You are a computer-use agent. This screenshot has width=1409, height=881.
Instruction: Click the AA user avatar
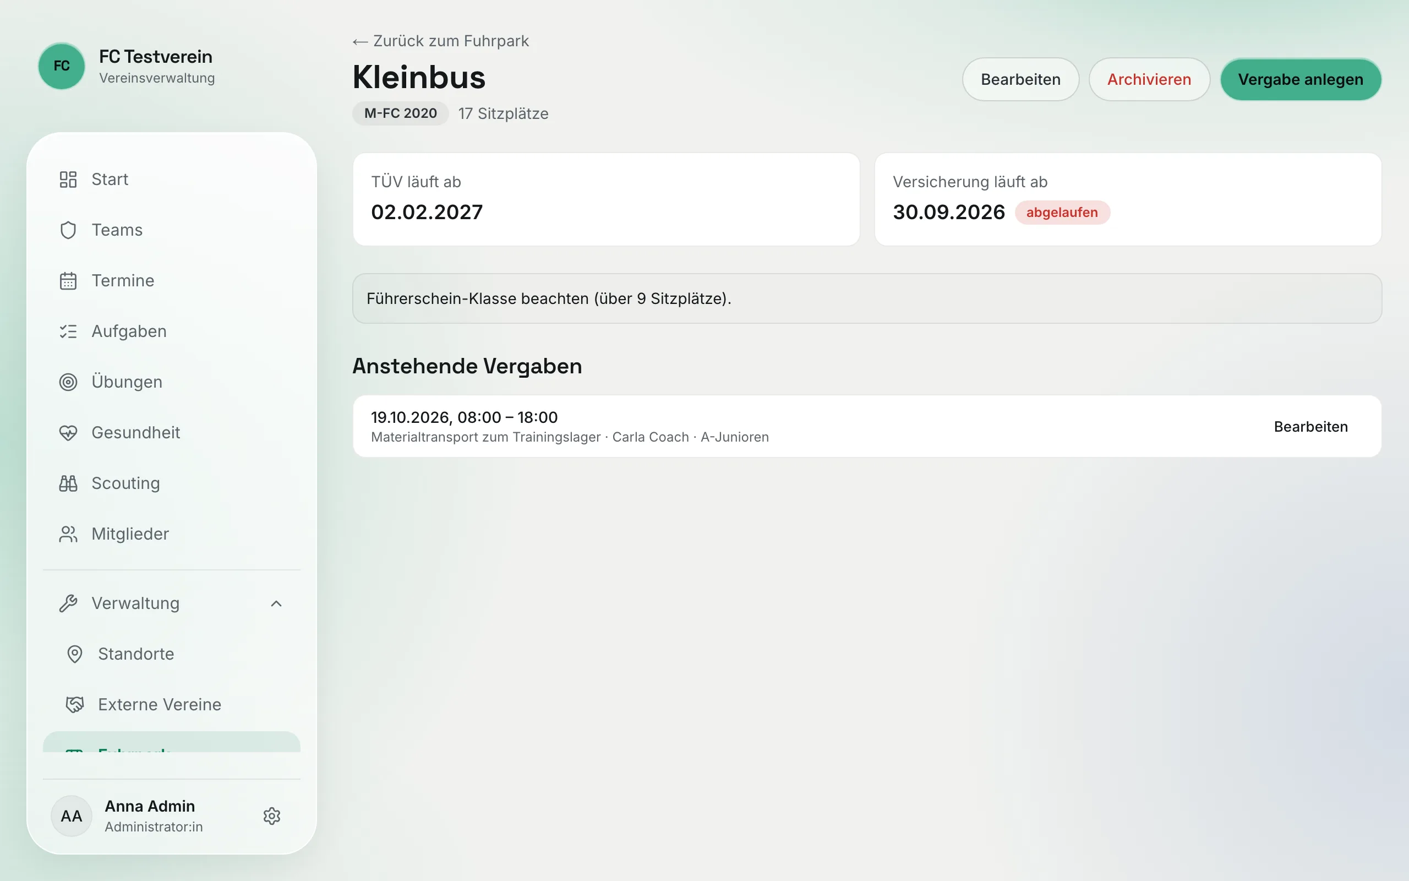coord(72,815)
